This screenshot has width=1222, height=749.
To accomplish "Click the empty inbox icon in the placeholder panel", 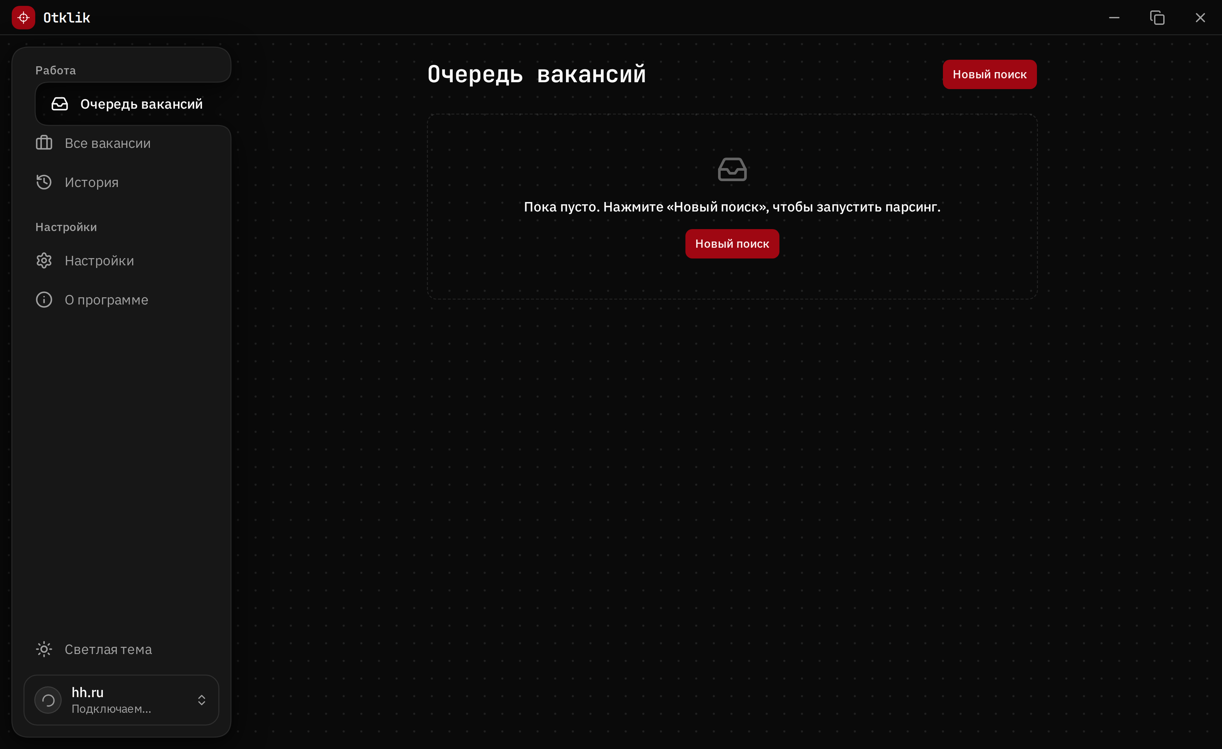I will 732,169.
